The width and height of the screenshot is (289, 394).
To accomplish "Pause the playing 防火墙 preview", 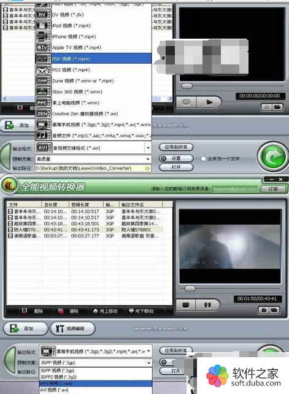I will [207, 305].
